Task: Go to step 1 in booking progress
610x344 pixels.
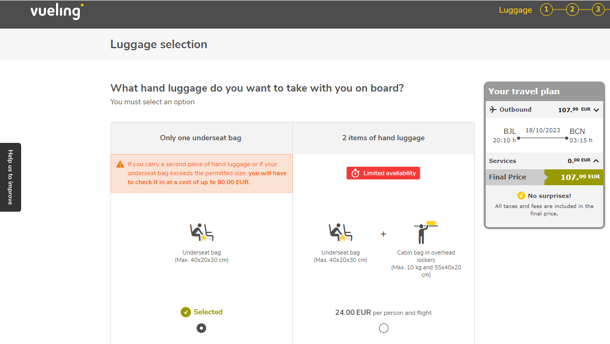Action: (546, 10)
